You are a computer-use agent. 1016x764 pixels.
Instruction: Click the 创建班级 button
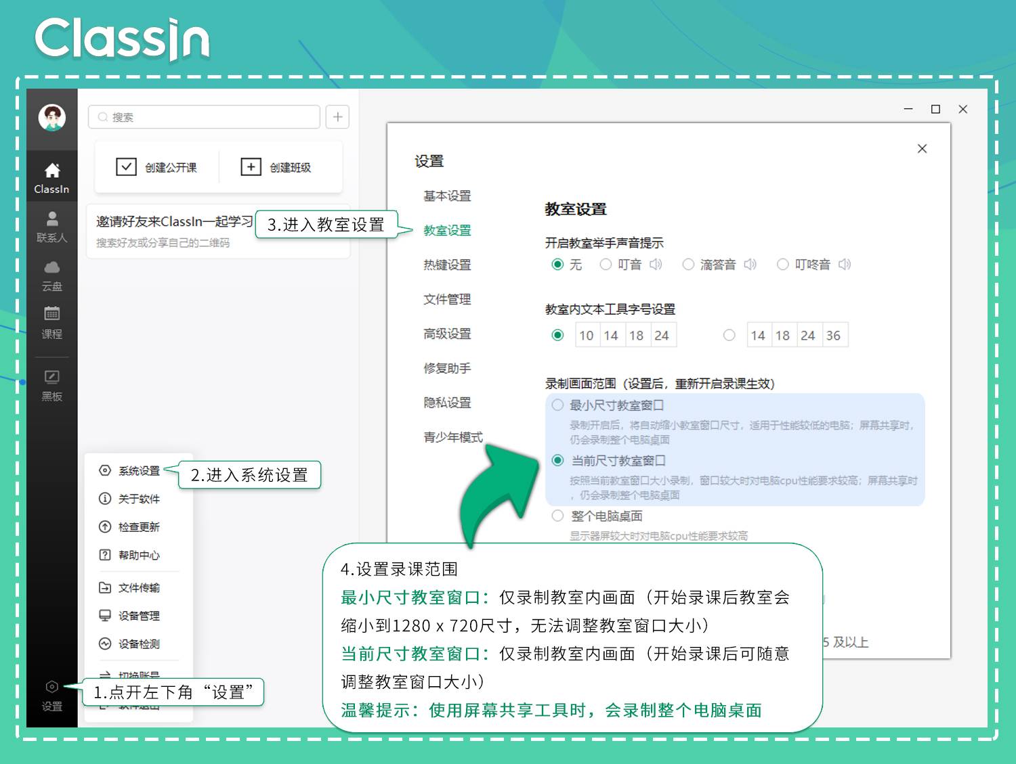(x=276, y=167)
